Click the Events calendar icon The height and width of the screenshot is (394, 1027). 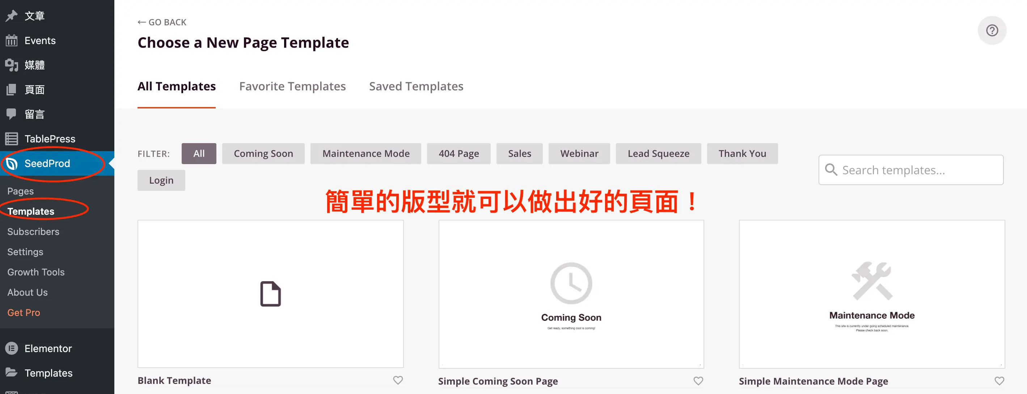coord(12,40)
